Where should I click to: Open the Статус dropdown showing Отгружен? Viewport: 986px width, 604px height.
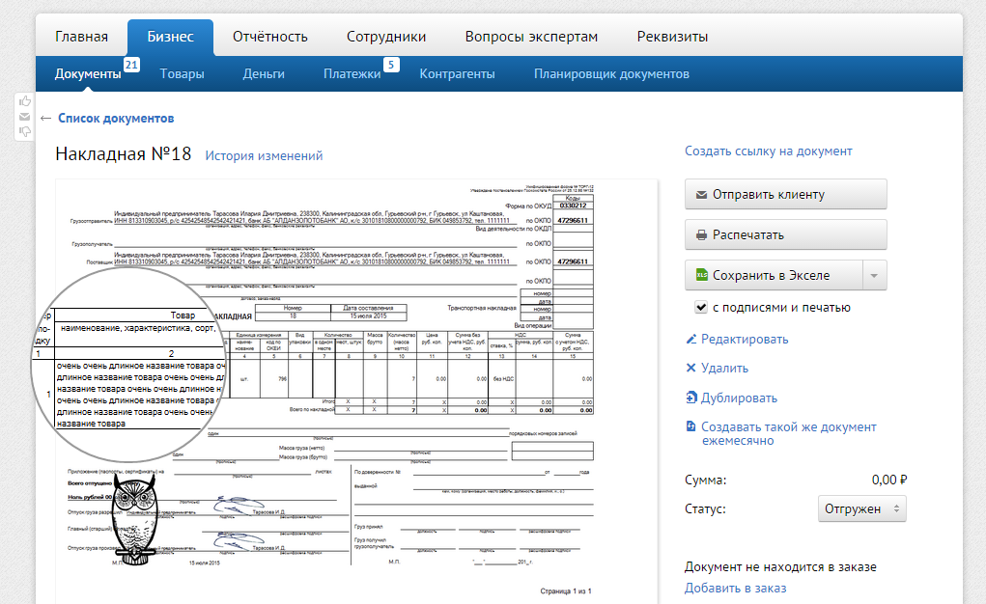(x=862, y=509)
